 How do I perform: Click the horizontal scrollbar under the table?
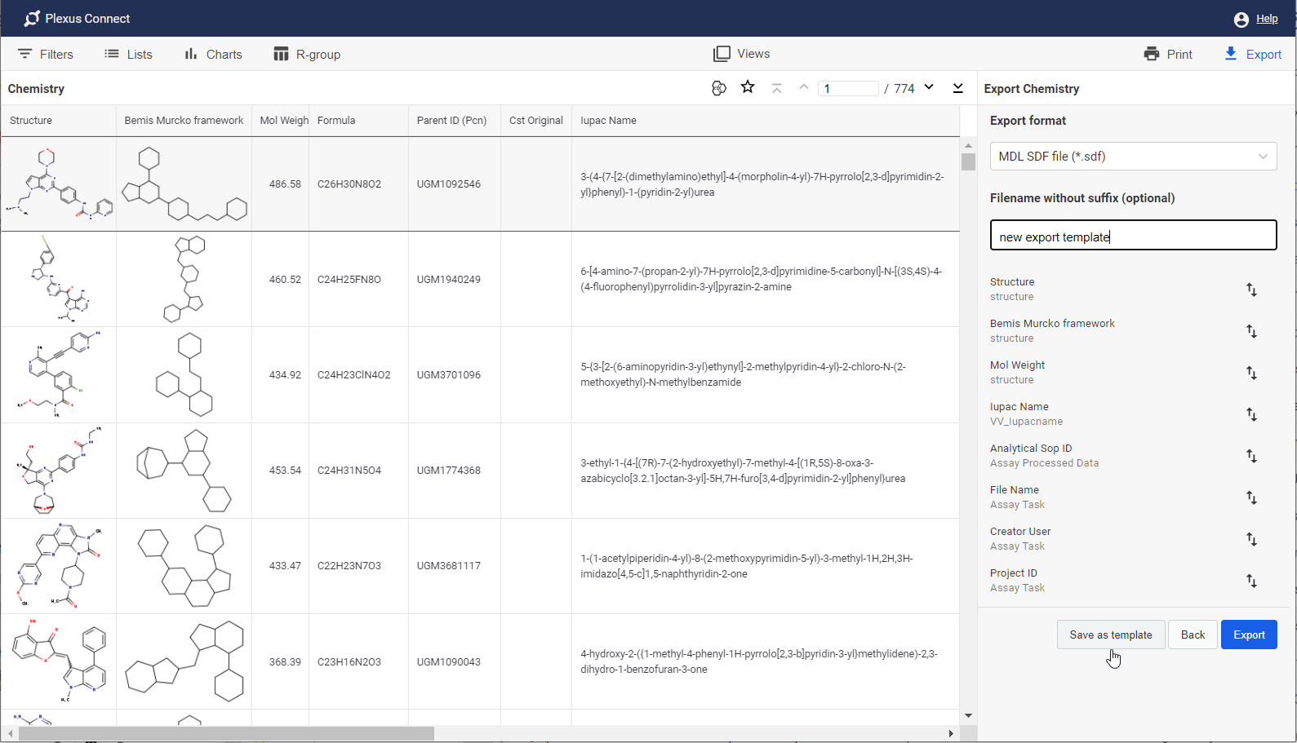pos(227,733)
